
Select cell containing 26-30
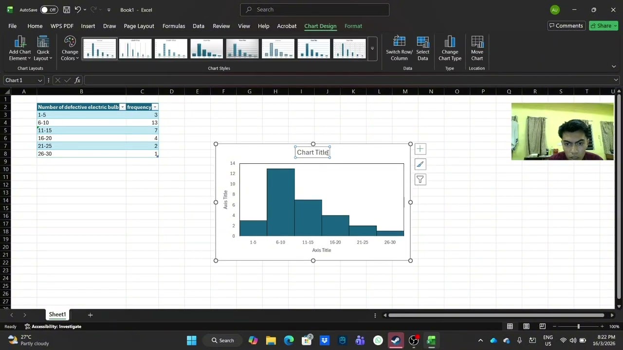81,154
